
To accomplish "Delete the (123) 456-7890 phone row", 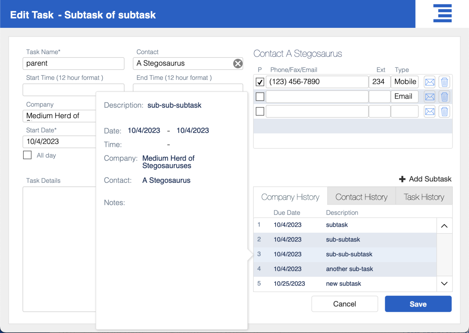I will [444, 82].
